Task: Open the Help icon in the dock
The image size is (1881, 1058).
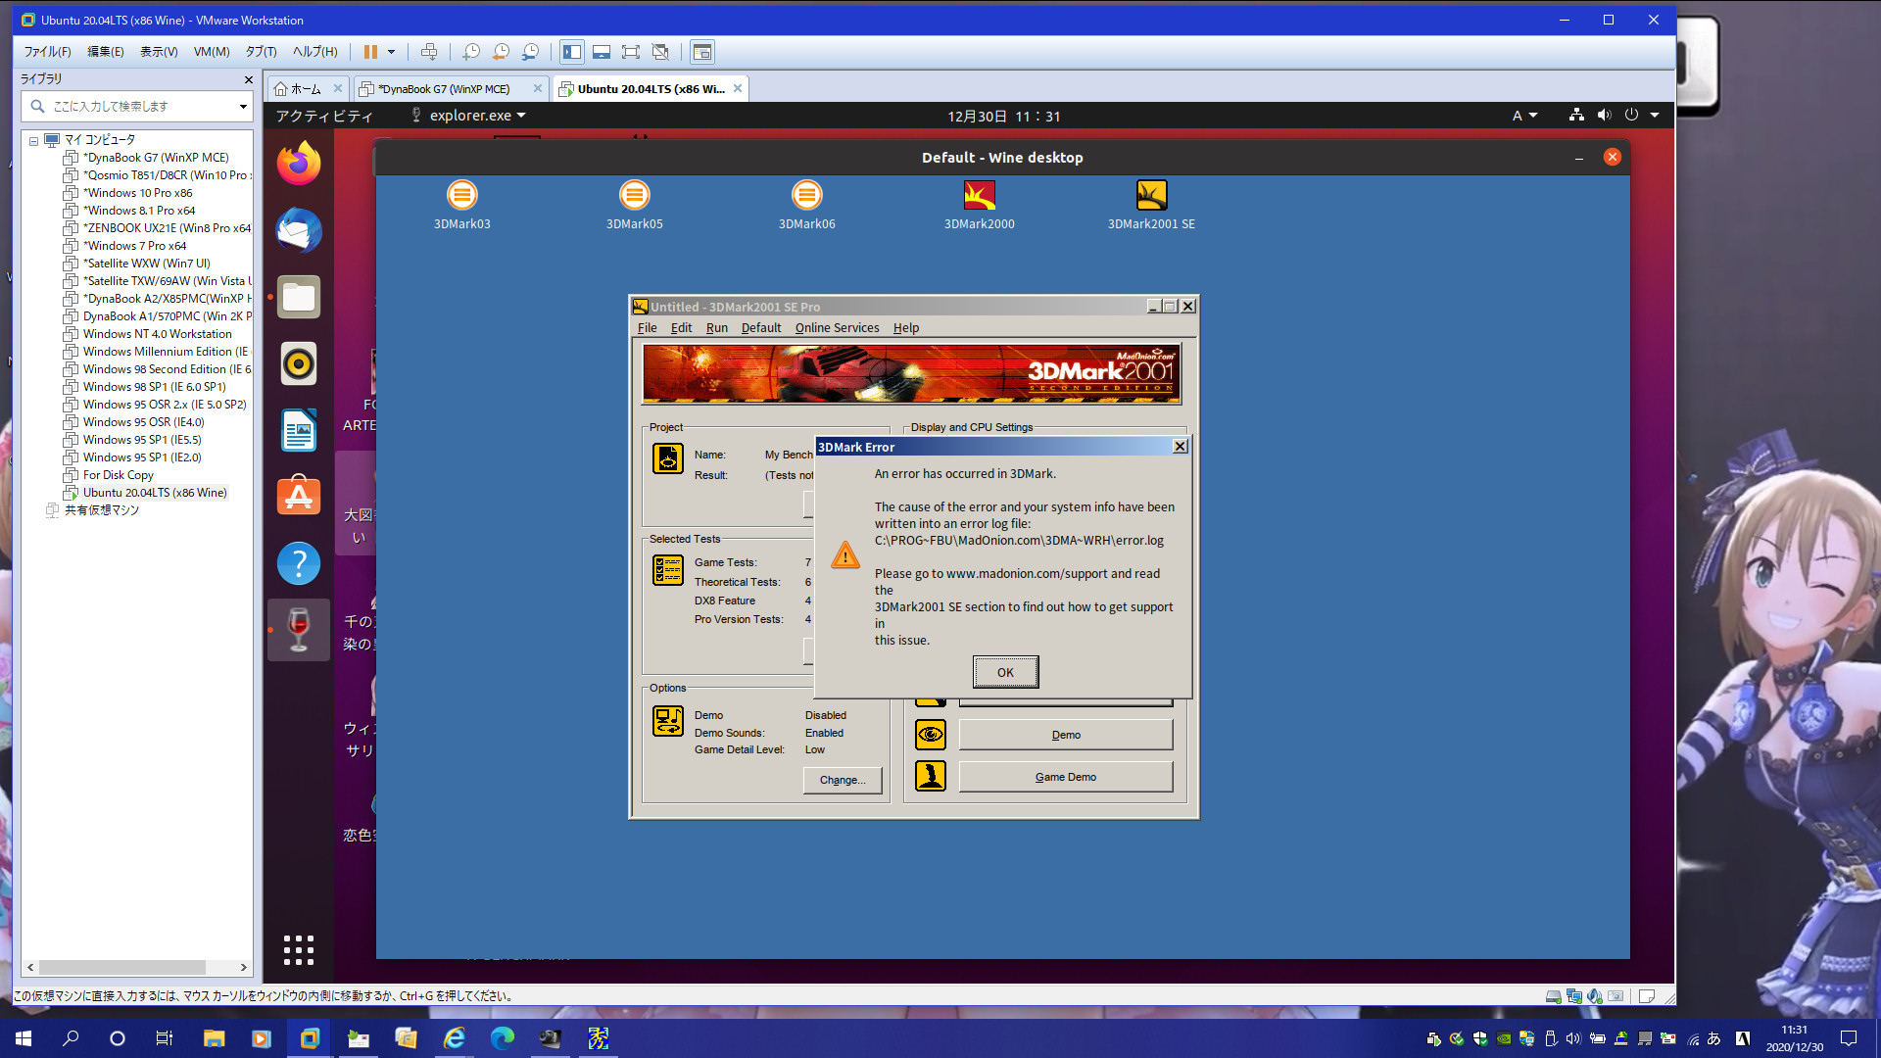Action: pos(299,563)
